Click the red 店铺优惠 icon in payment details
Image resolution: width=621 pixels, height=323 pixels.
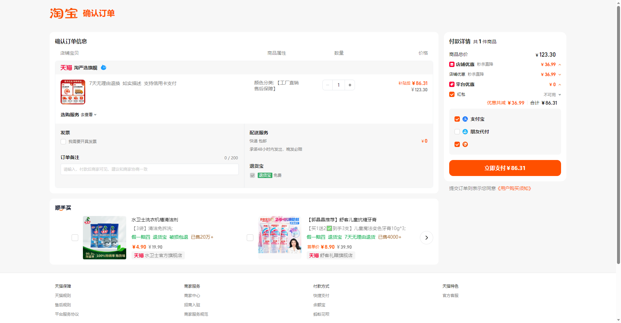(452, 64)
